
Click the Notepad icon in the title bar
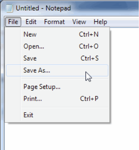[x=9, y=8]
